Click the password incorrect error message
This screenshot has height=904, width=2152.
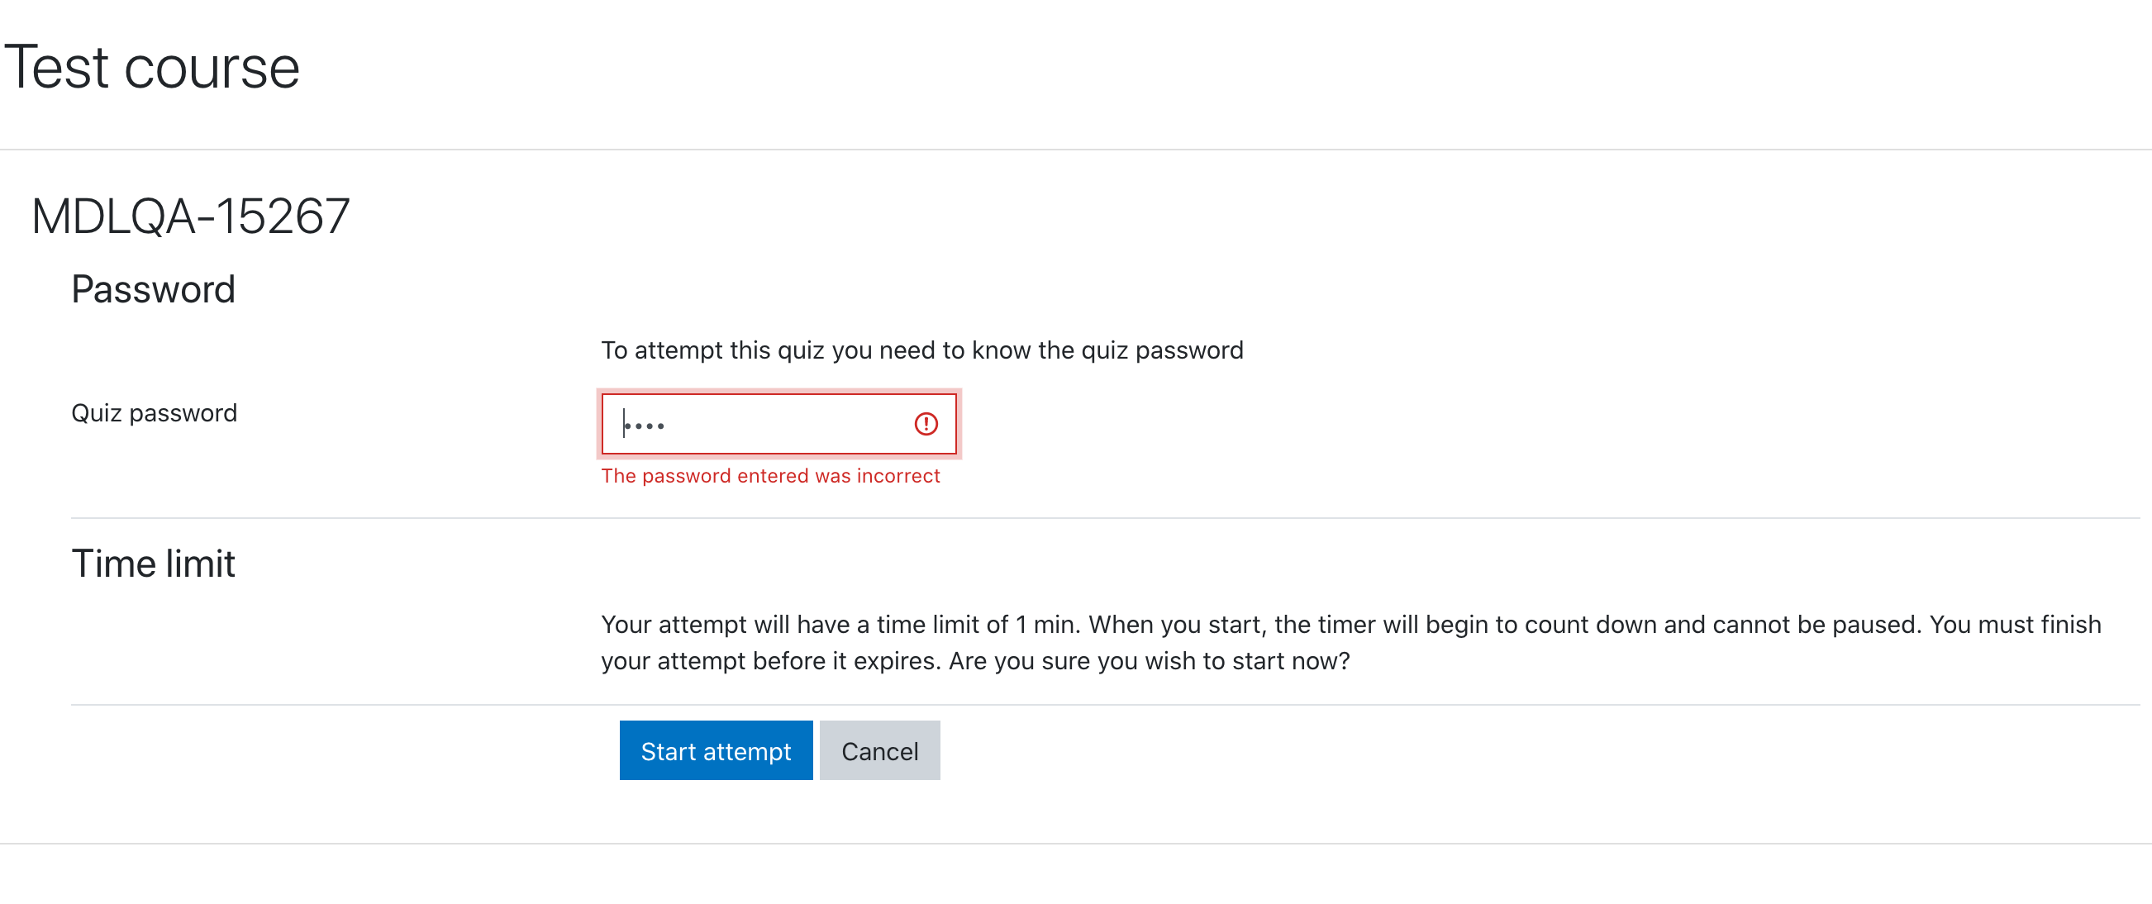pos(770,475)
